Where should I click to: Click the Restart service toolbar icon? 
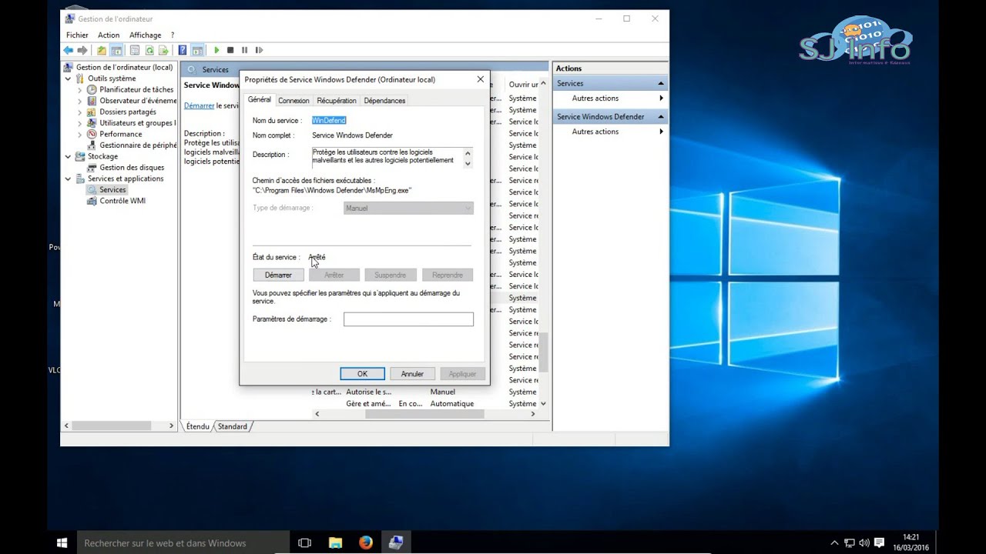pos(259,50)
